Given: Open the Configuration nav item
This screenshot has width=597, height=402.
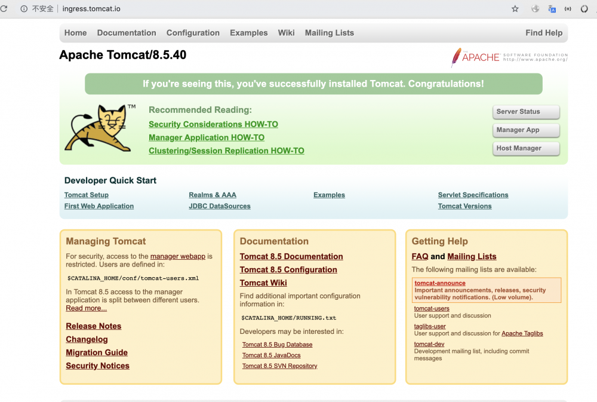Looking at the screenshot, I should tap(193, 33).
